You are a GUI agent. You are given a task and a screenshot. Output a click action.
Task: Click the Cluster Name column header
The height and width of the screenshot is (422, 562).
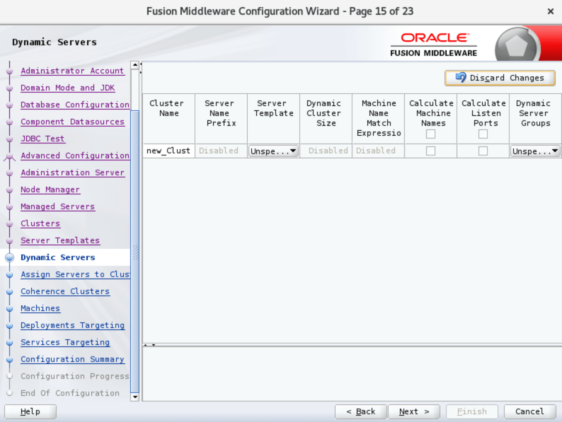click(x=168, y=119)
